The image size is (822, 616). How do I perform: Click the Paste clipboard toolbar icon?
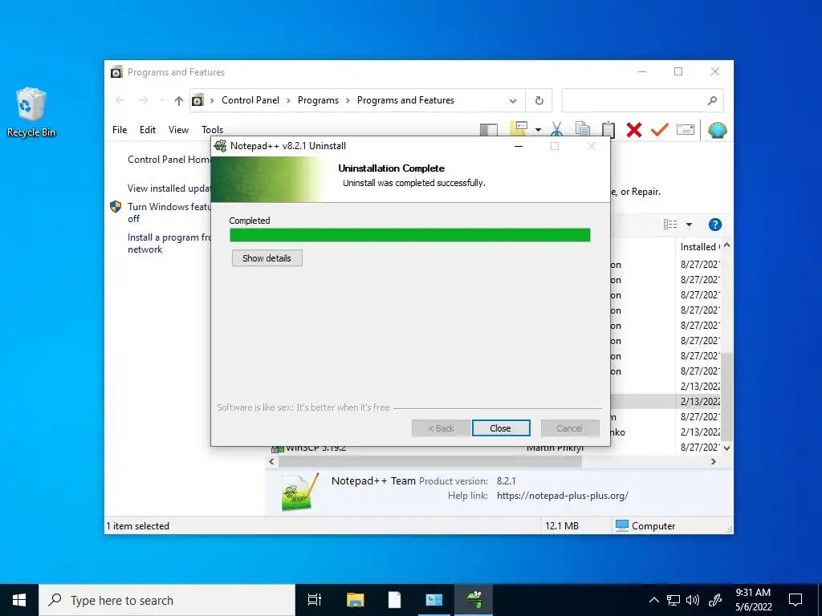(608, 129)
